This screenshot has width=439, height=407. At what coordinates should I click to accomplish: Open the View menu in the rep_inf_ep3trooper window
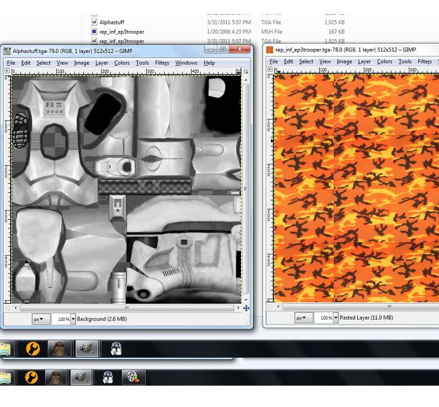coord(325,62)
